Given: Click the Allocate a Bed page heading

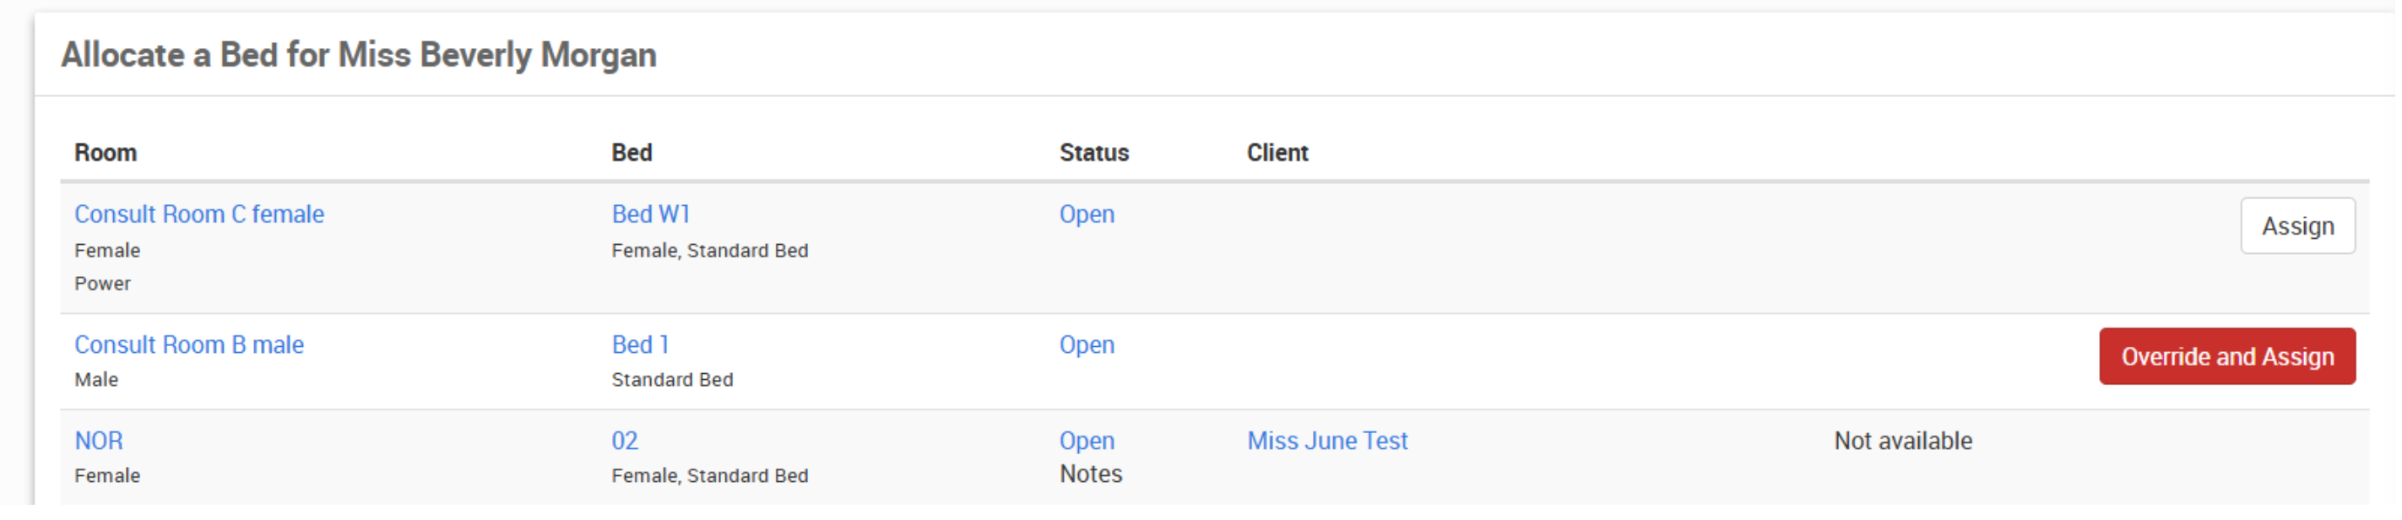Looking at the screenshot, I should 359,55.
